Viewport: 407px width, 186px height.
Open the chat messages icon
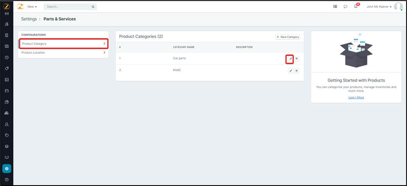point(345,7)
